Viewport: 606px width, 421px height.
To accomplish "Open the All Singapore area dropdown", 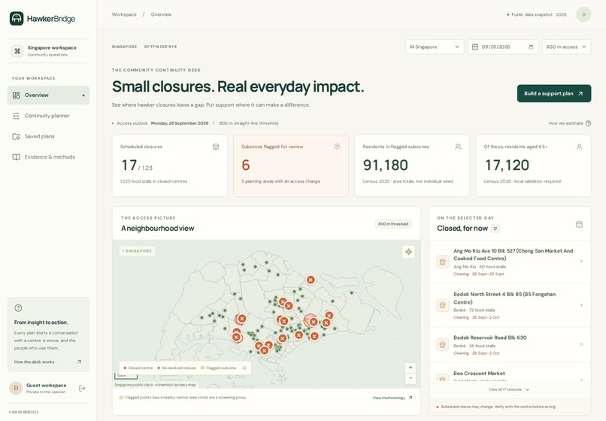I will [435, 47].
